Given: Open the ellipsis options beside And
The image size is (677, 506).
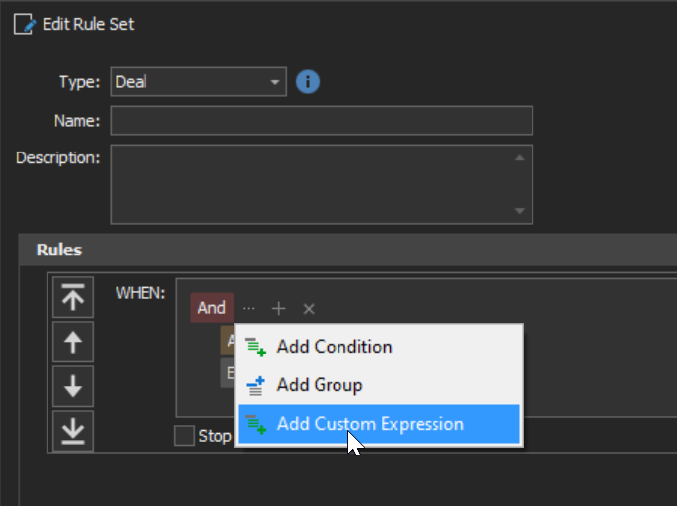Looking at the screenshot, I should 249,309.
